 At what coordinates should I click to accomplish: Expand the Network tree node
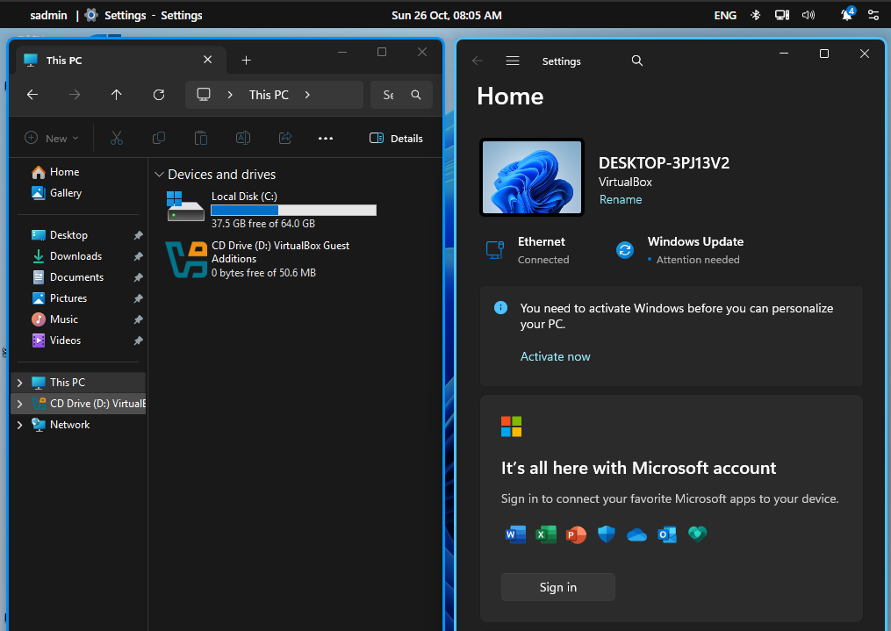pyautogui.click(x=20, y=425)
